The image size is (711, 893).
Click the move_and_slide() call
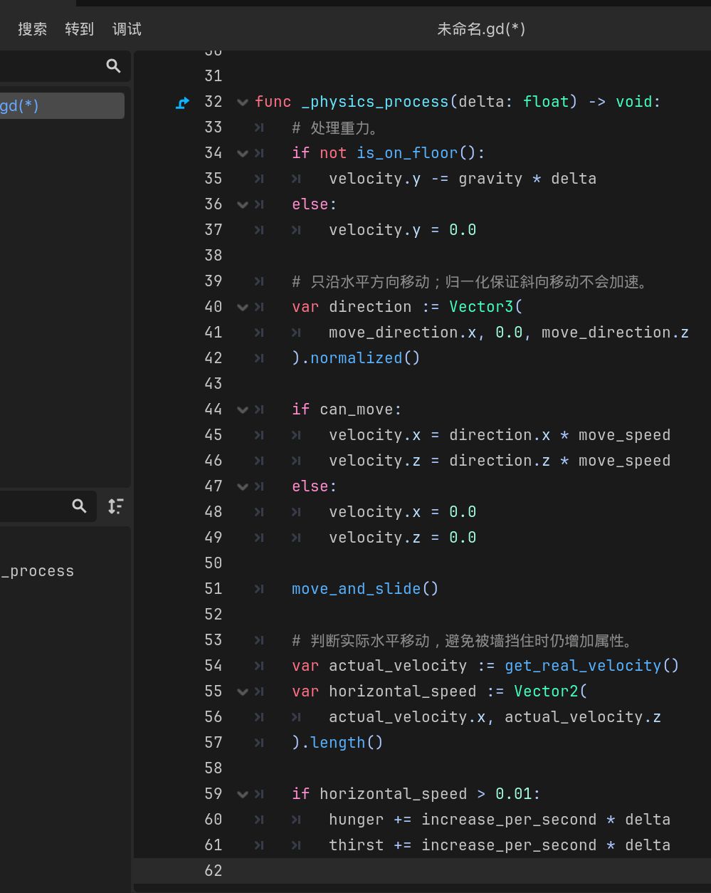coord(365,589)
